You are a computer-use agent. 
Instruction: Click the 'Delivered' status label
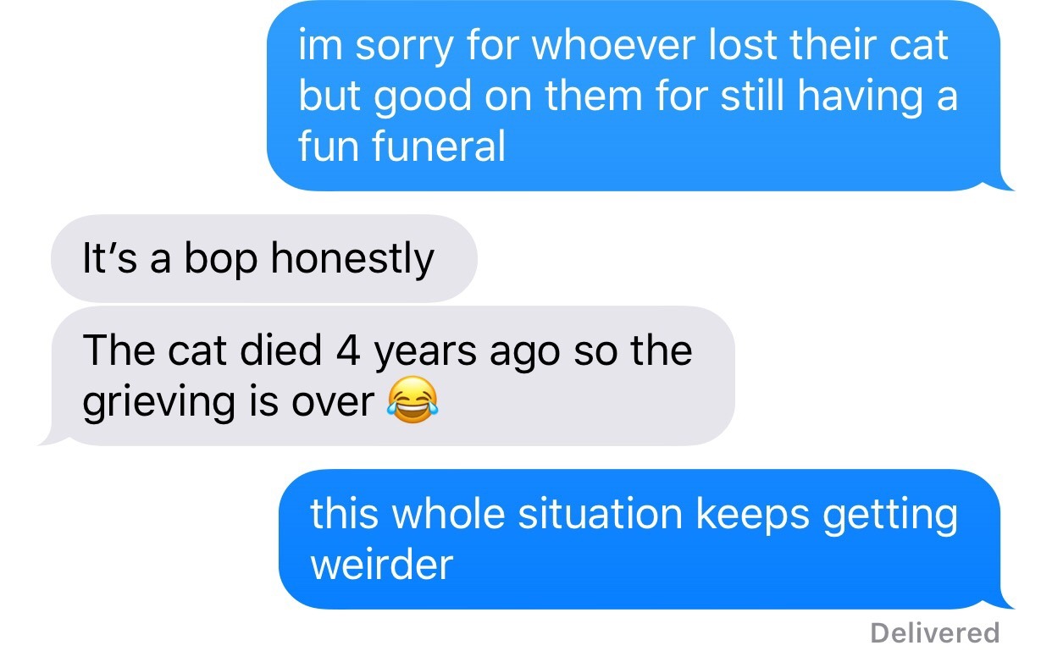pos(934,632)
